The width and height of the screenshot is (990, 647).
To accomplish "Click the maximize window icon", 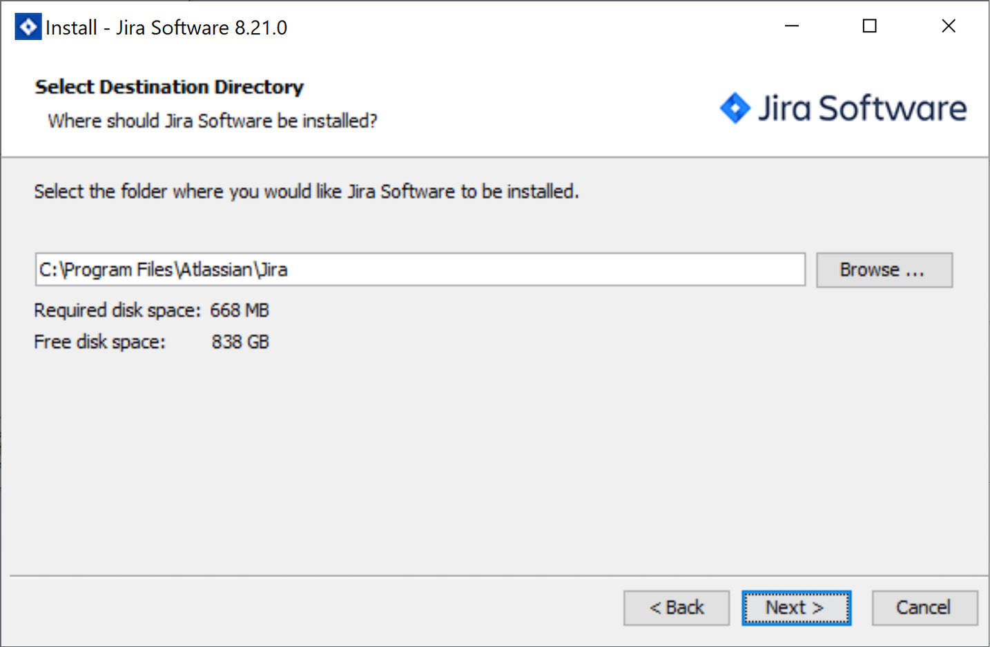I will click(x=869, y=26).
